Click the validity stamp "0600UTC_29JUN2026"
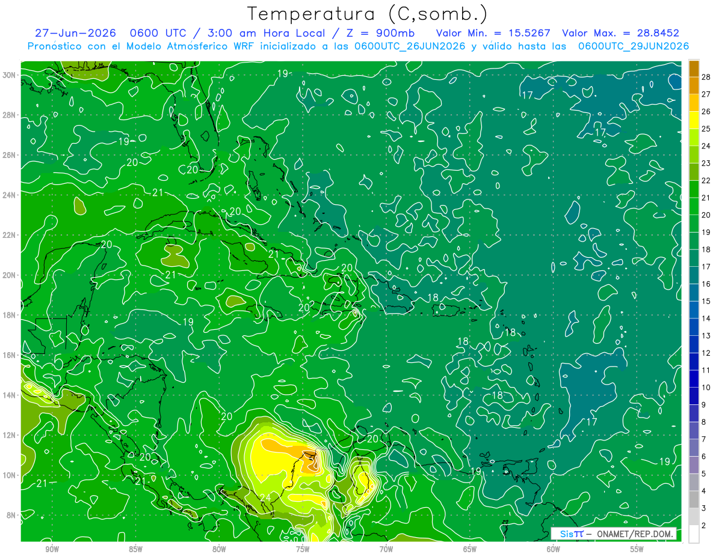 click(x=634, y=46)
